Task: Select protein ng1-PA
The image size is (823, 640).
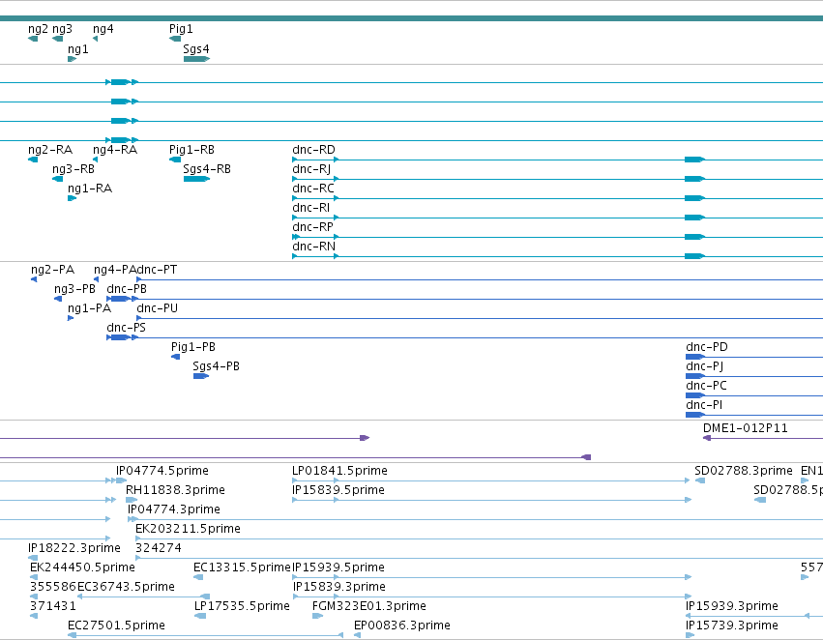Action: click(x=89, y=309)
